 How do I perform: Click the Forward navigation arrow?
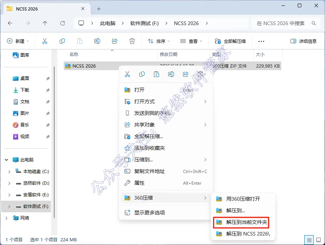pyautogui.click(x=28, y=23)
